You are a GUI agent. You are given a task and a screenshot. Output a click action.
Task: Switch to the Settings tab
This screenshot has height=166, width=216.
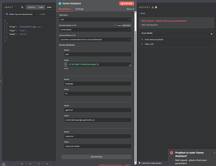pyautogui.click(x=79, y=9)
